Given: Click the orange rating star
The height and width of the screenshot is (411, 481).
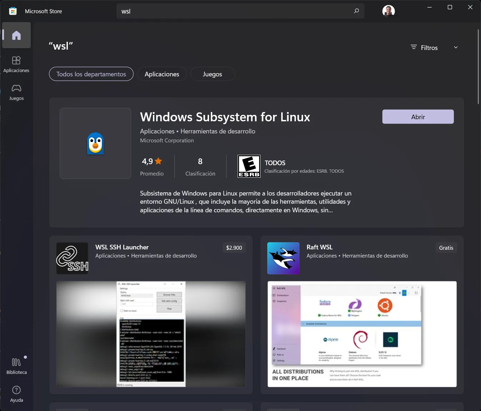Looking at the screenshot, I should point(159,161).
